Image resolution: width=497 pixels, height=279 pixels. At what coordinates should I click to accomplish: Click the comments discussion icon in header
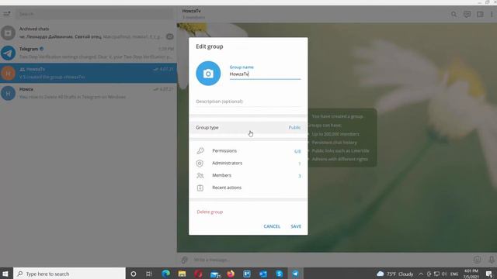(467, 14)
